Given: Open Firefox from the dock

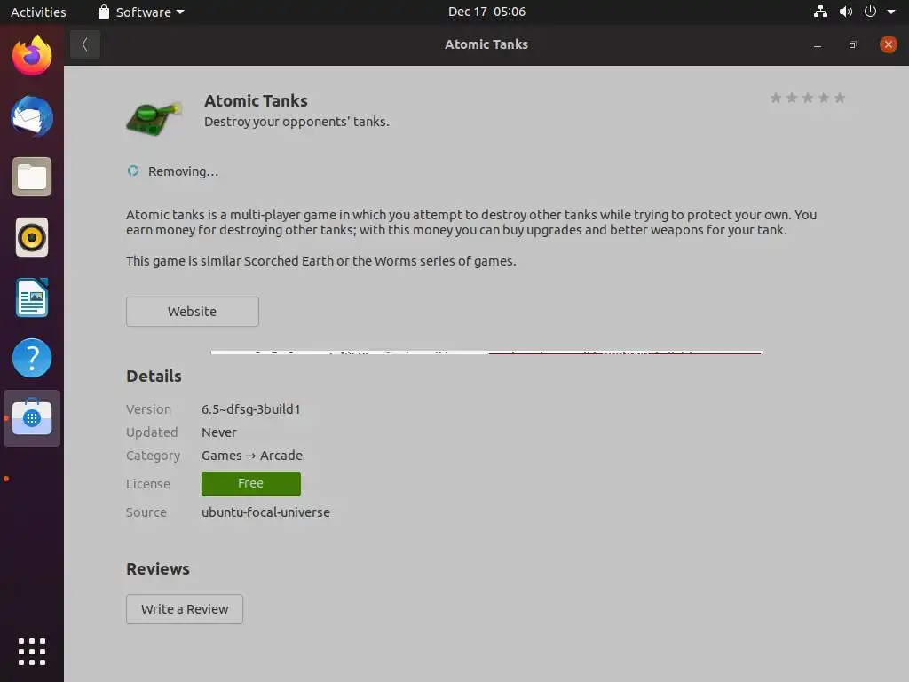Looking at the screenshot, I should click(32, 56).
